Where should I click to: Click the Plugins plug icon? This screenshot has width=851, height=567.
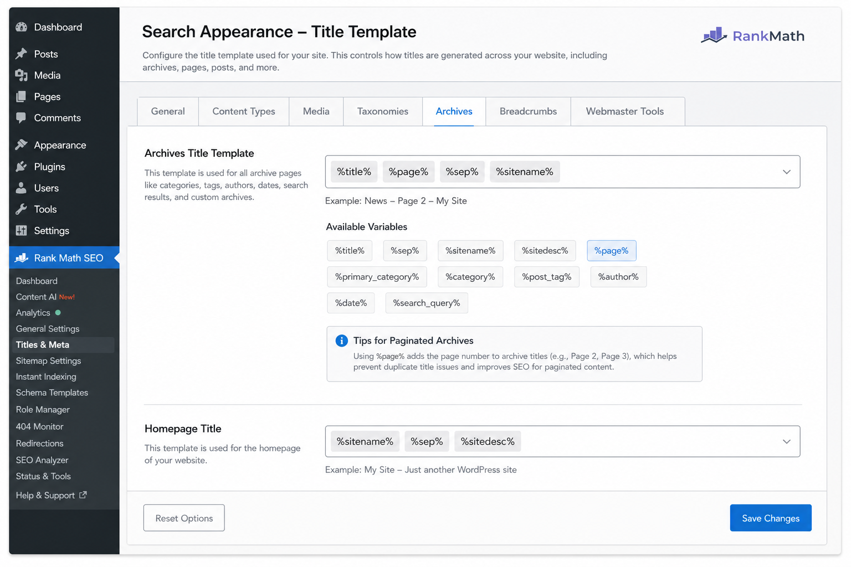tap(22, 167)
